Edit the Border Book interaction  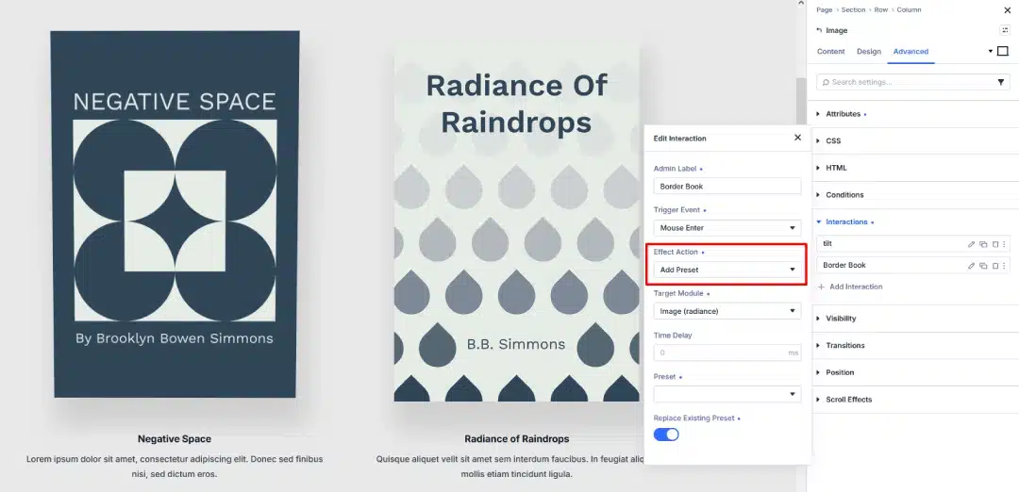point(972,266)
